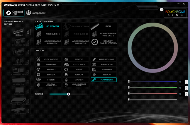This screenshot has width=190, height=125.
Task: Toggle the External HDD sync link
Action: pos(28,71)
